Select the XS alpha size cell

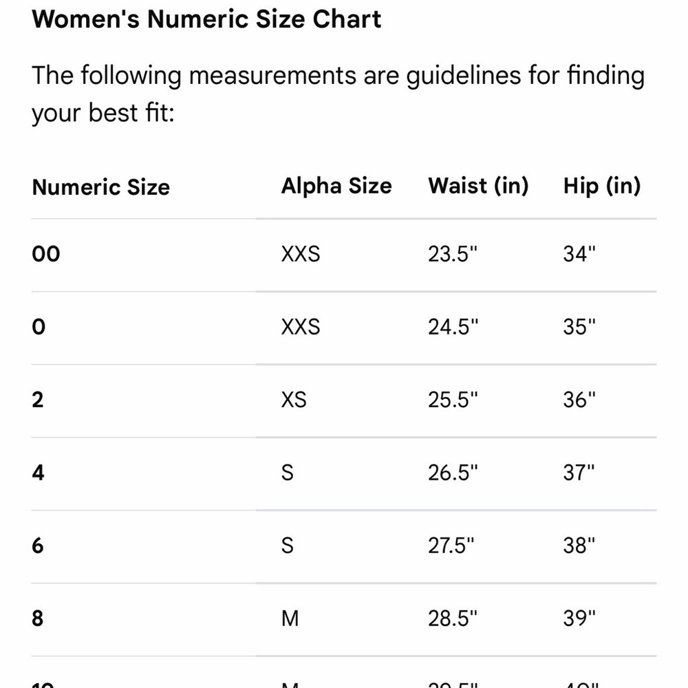click(294, 400)
